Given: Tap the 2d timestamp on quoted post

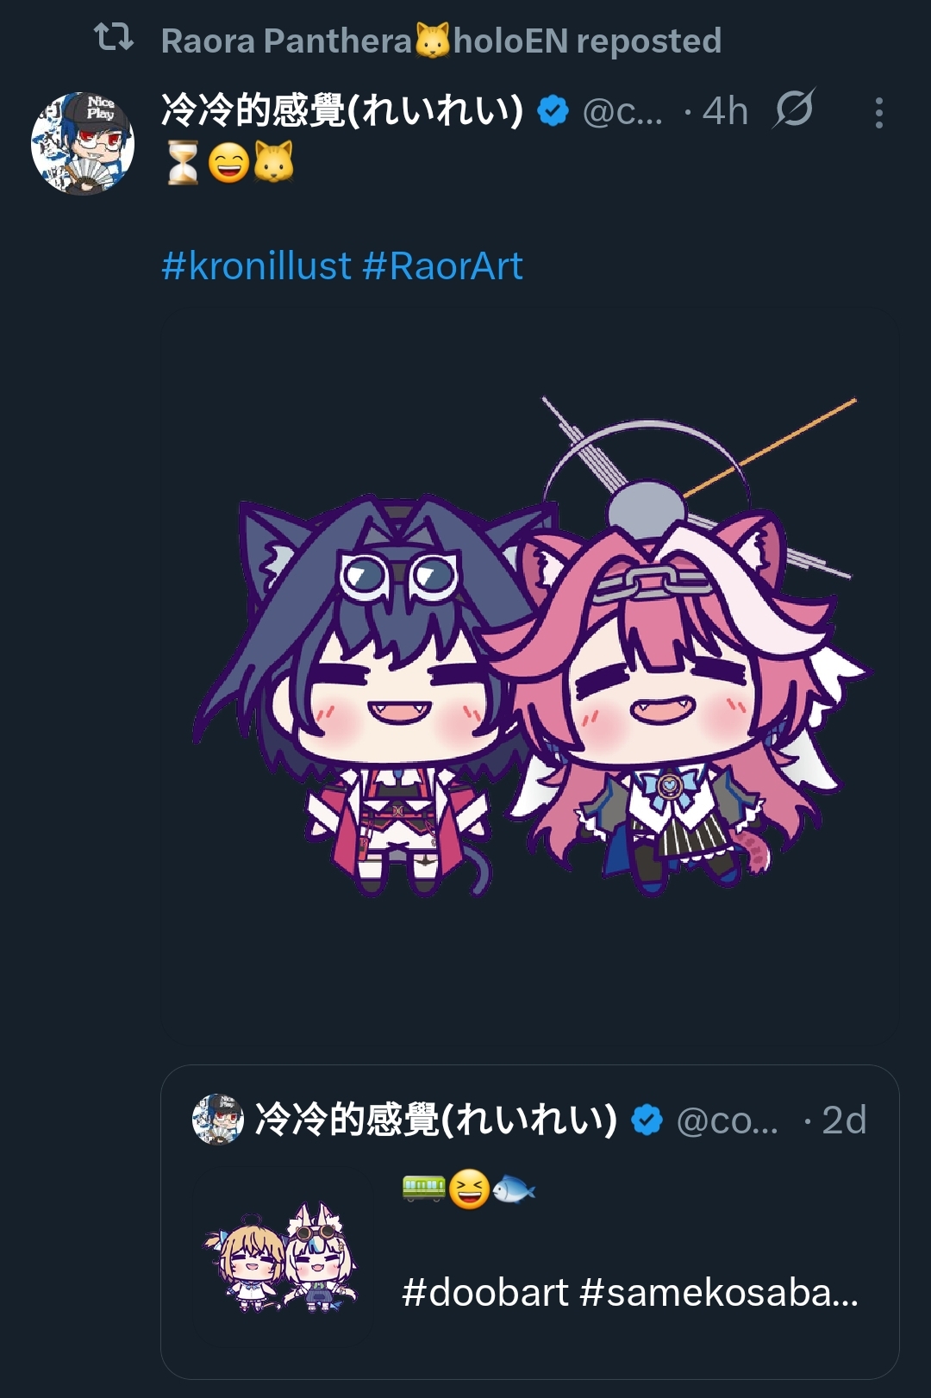Looking at the screenshot, I should [844, 1120].
